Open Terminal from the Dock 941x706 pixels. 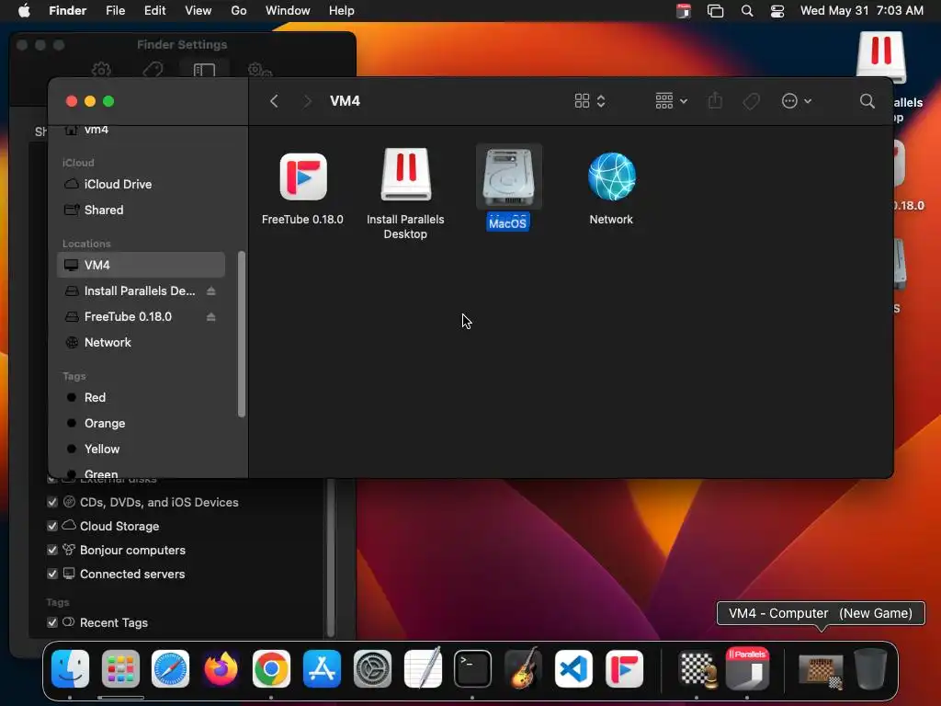(x=473, y=668)
